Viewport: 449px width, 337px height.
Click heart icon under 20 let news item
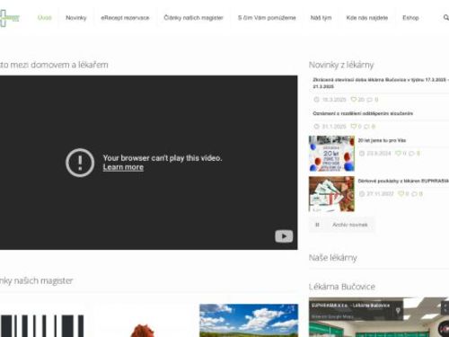point(398,154)
